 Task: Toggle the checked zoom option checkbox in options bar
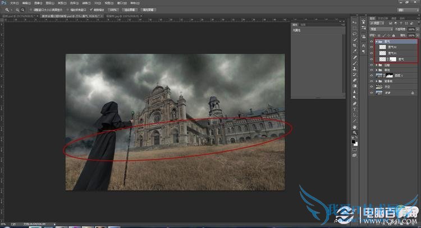tap(91, 10)
